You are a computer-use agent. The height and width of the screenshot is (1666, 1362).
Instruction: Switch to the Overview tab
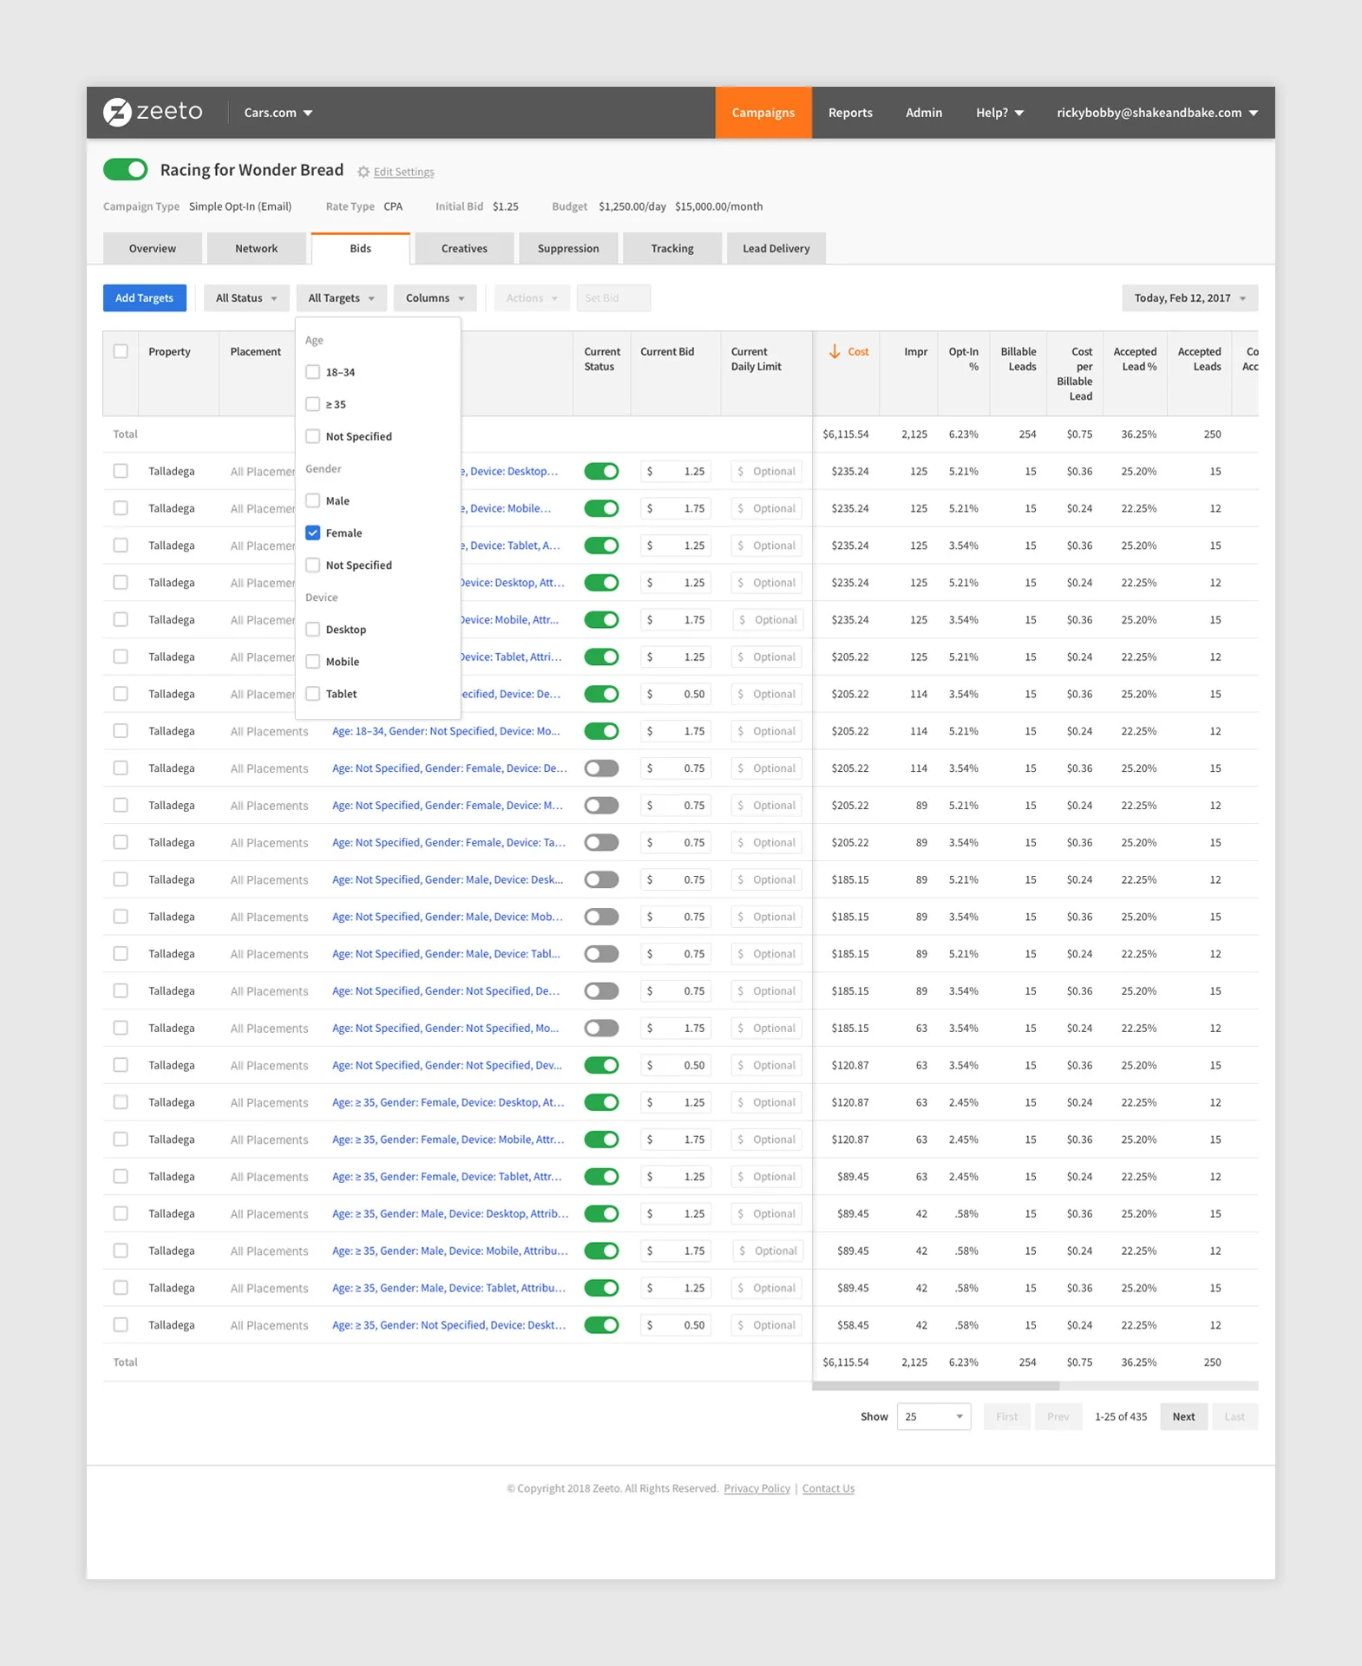click(x=153, y=248)
